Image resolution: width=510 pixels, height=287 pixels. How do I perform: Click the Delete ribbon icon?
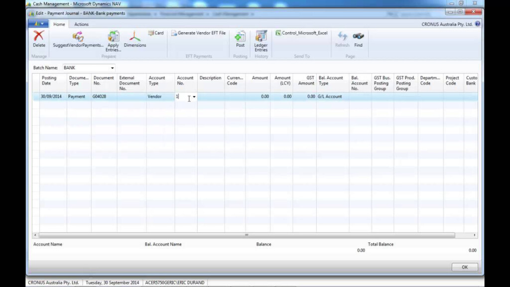39,39
